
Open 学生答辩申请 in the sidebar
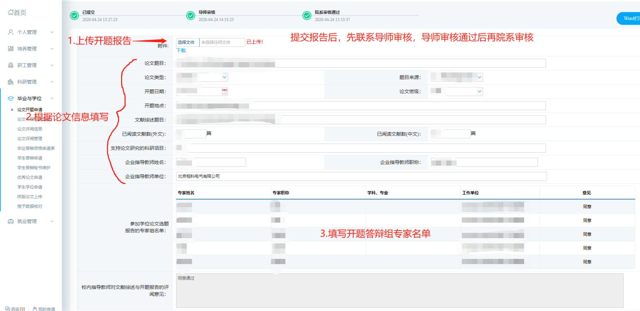pyautogui.click(x=30, y=158)
